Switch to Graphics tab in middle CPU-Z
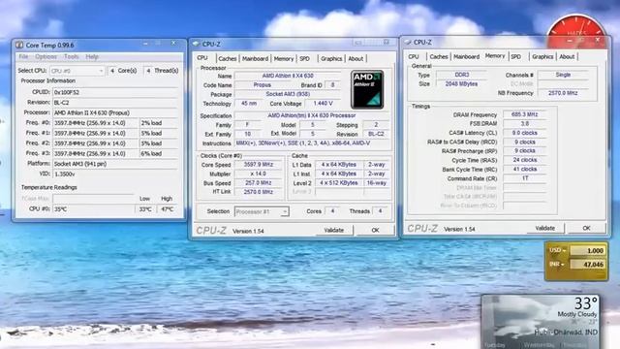Image resolution: width=620 pixels, height=349 pixels. pyautogui.click(x=331, y=58)
